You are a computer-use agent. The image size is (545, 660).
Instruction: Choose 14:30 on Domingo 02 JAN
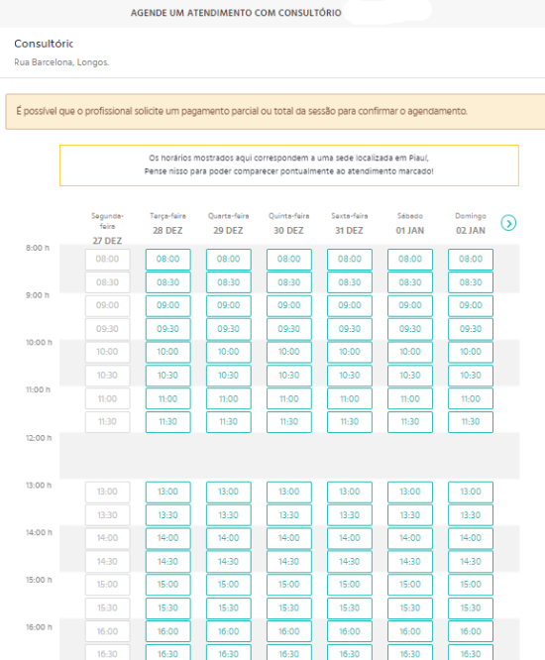[x=471, y=562]
